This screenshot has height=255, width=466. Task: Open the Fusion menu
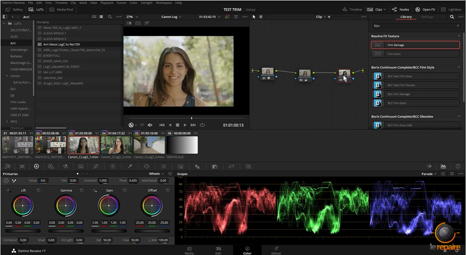[121, 3]
